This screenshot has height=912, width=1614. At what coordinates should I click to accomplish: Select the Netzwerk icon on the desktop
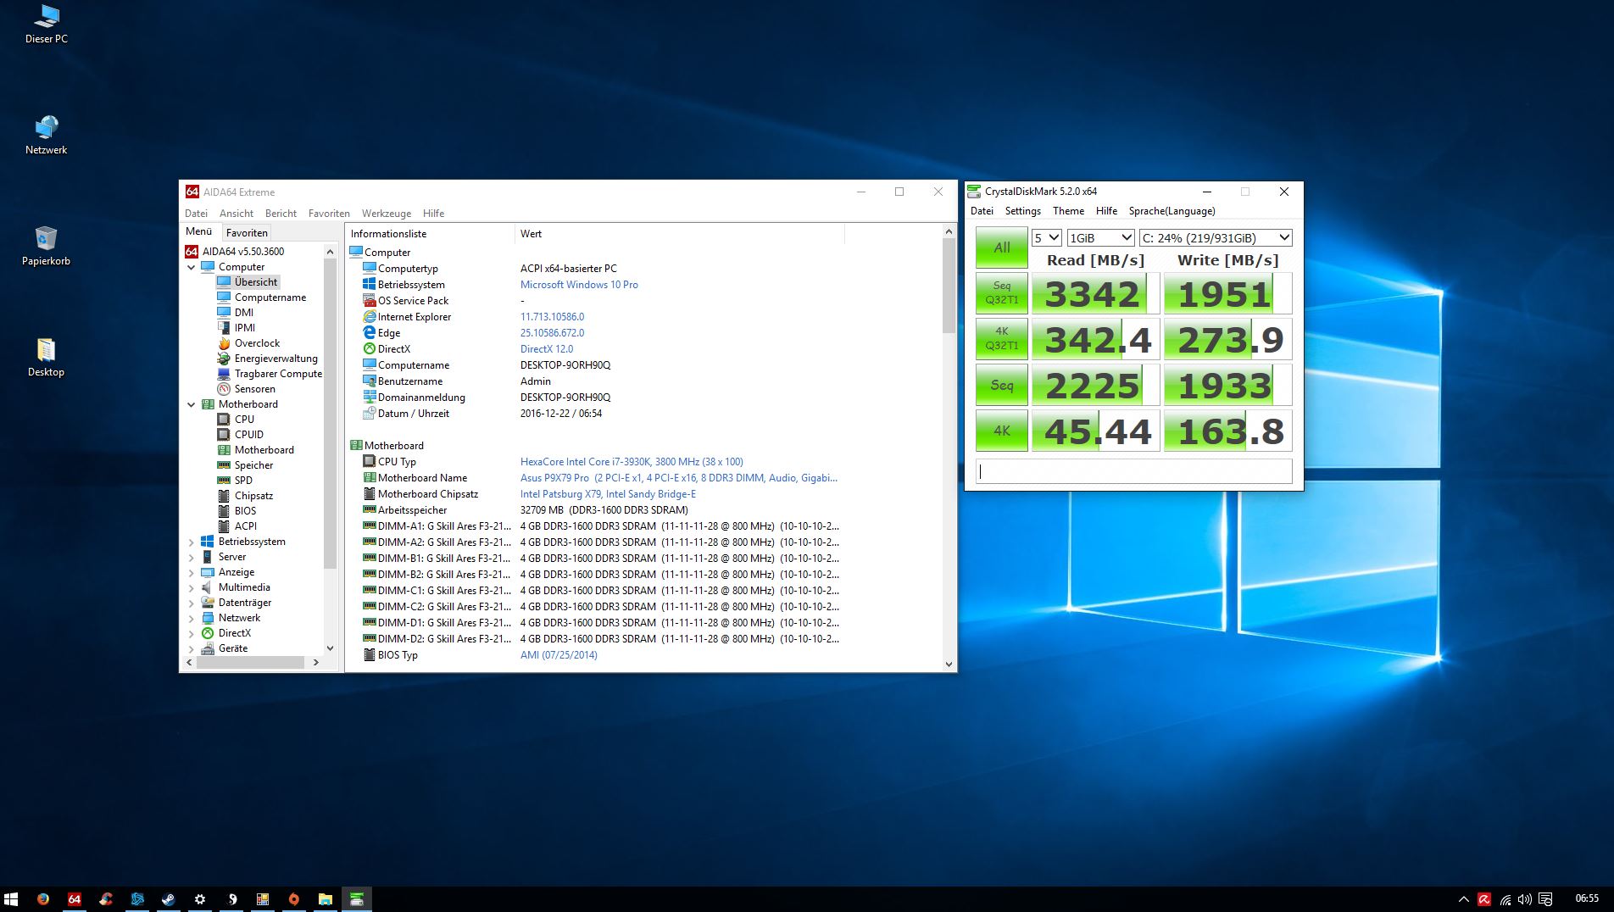(46, 135)
